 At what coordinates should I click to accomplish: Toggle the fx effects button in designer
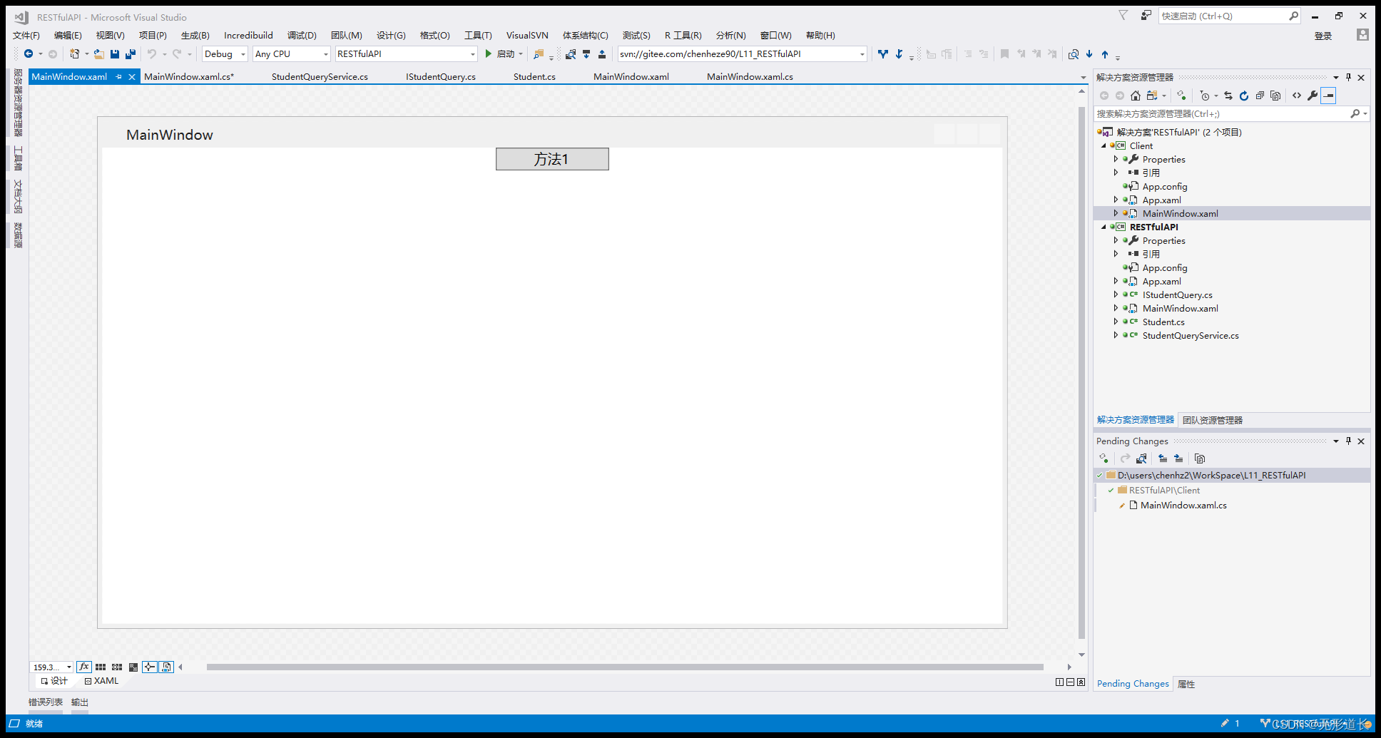point(84,667)
